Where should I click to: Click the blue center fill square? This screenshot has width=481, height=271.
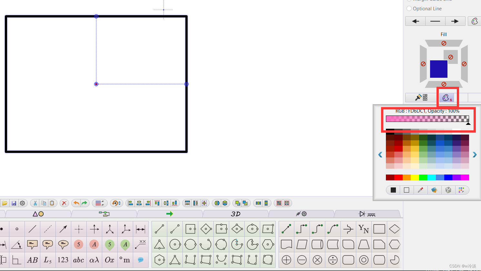click(x=439, y=69)
